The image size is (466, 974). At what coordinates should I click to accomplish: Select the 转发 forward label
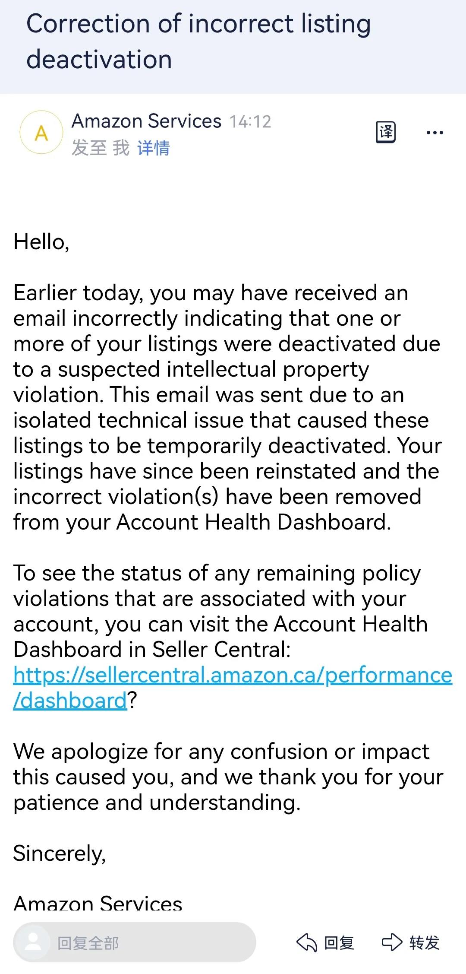click(424, 942)
